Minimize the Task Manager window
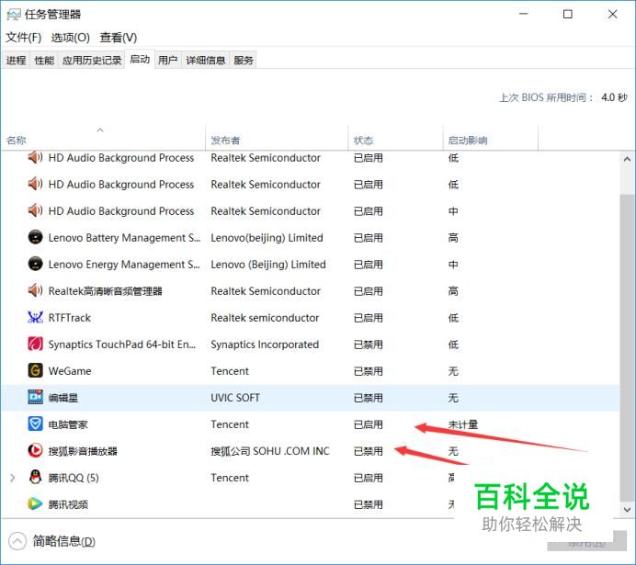636x565 pixels. tap(524, 15)
